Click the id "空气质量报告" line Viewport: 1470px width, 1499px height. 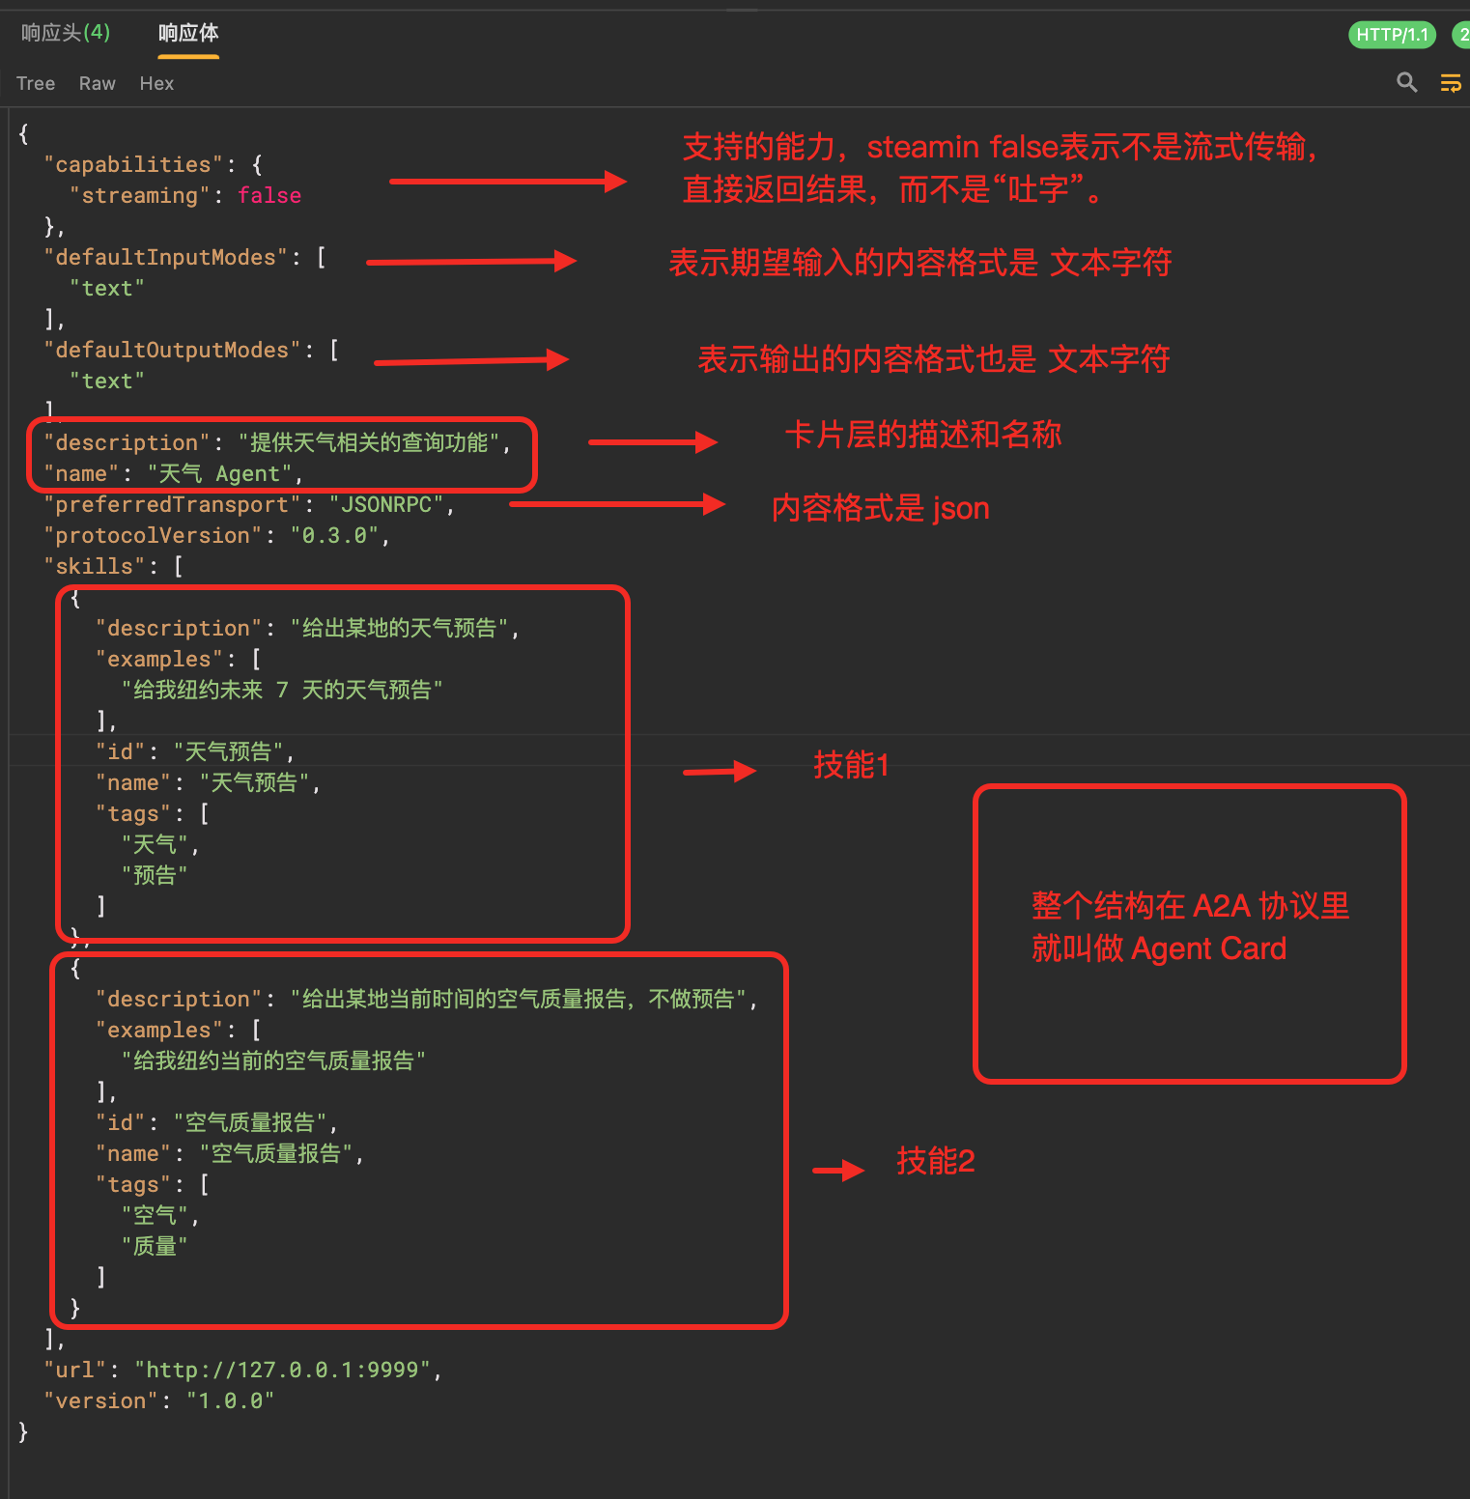[x=216, y=1123]
